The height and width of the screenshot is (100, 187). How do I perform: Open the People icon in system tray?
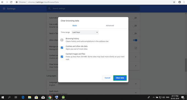click(149, 97)
